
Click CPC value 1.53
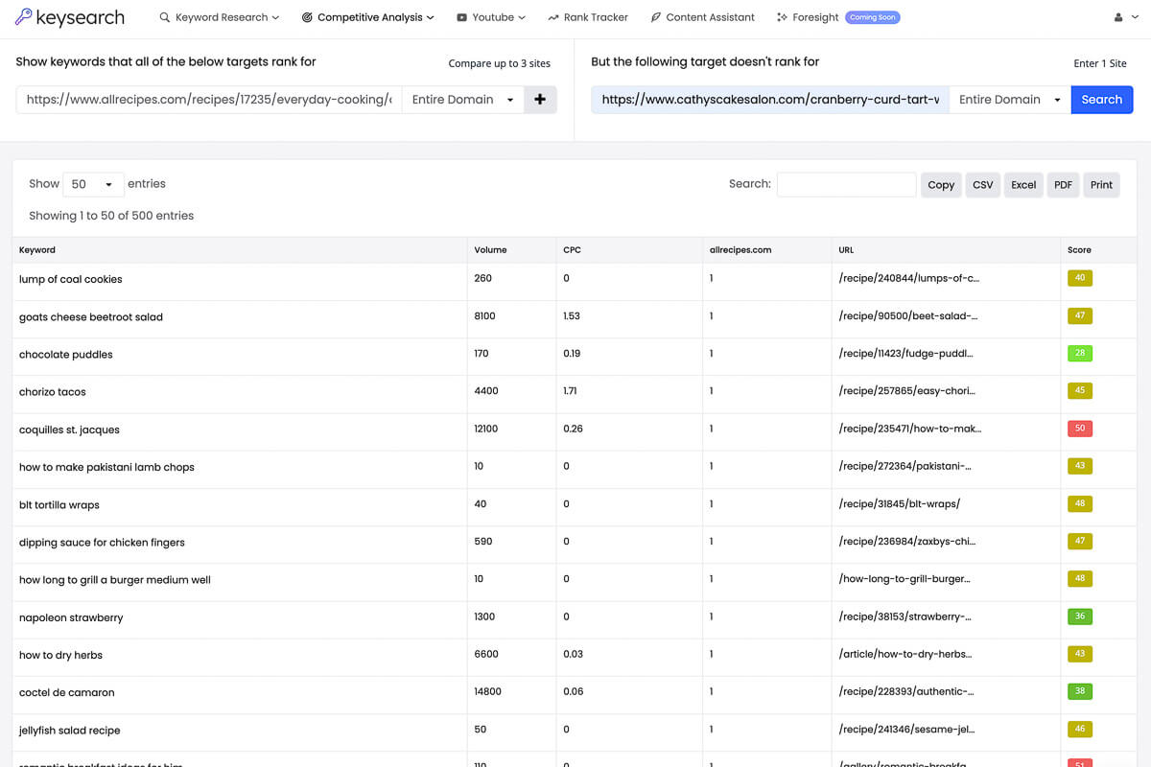click(572, 315)
